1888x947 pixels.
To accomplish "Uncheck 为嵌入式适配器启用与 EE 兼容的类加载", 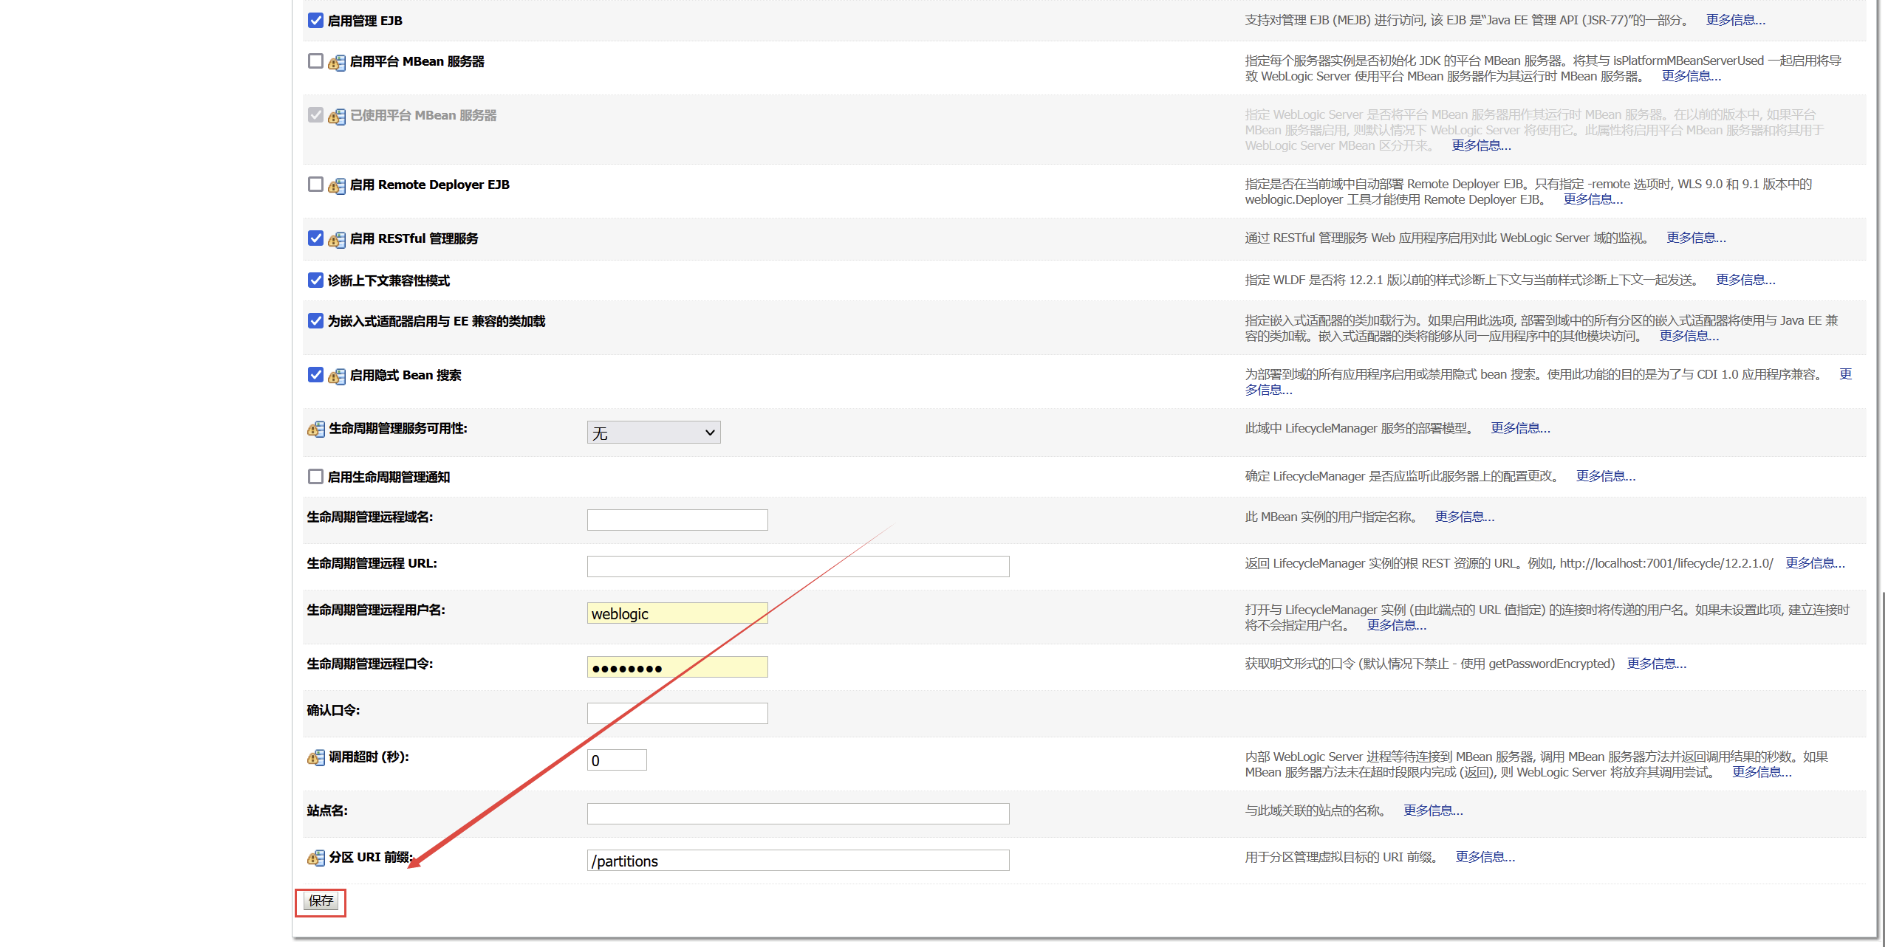I will [315, 320].
